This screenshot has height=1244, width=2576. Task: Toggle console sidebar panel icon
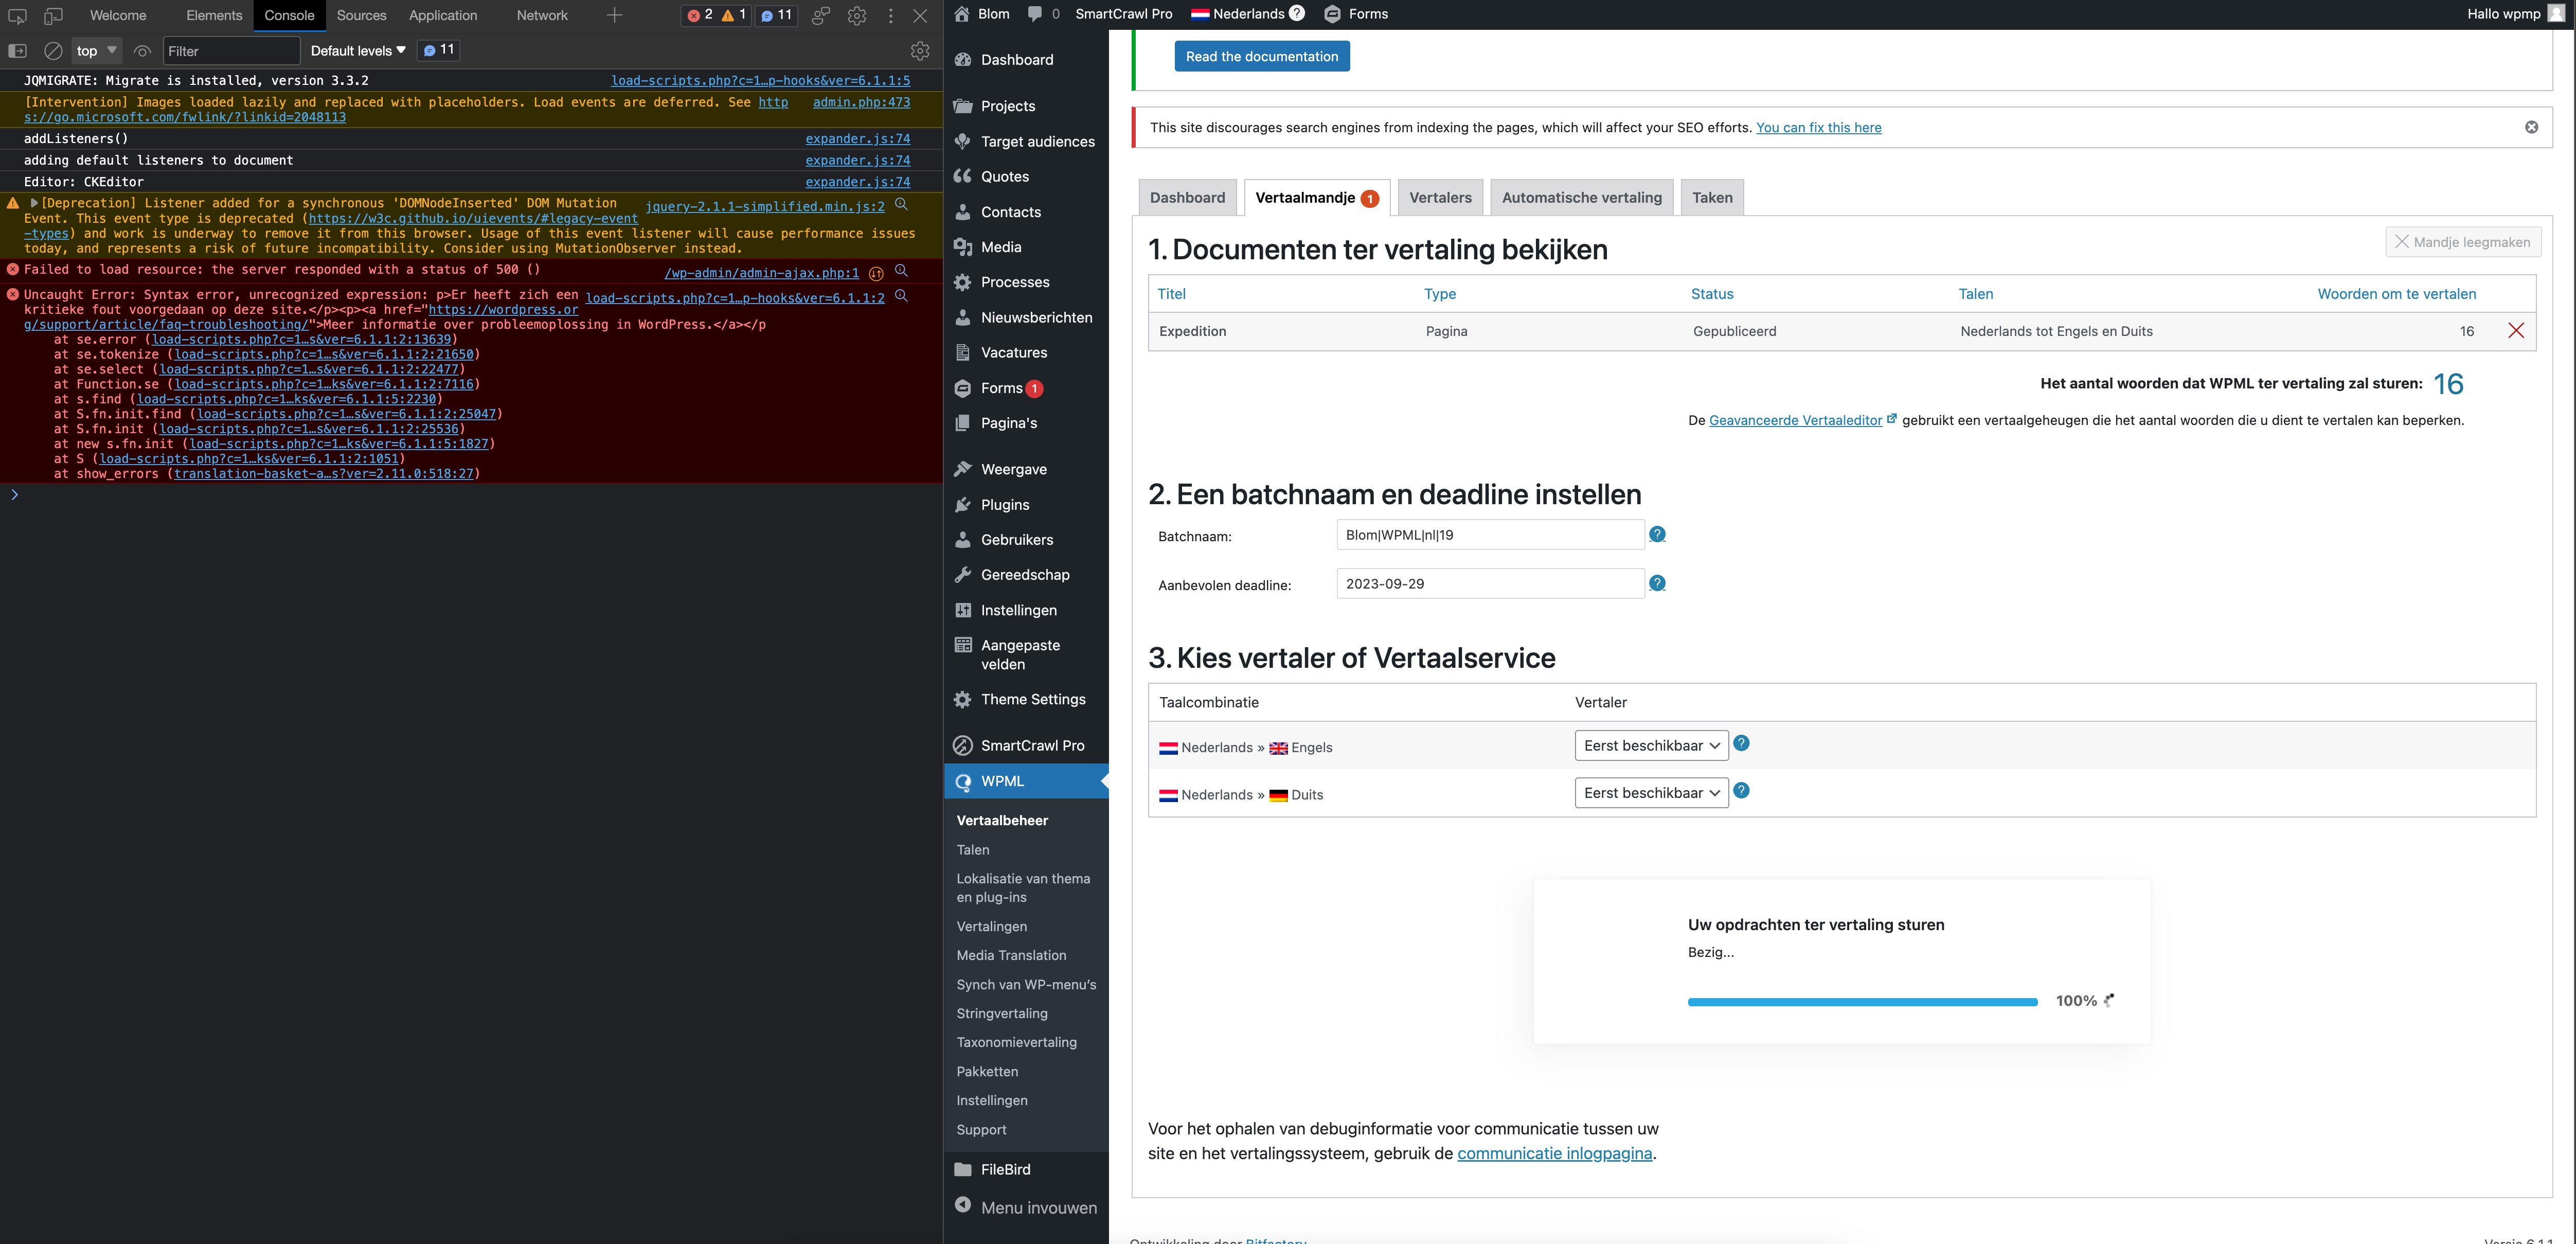[17, 50]
